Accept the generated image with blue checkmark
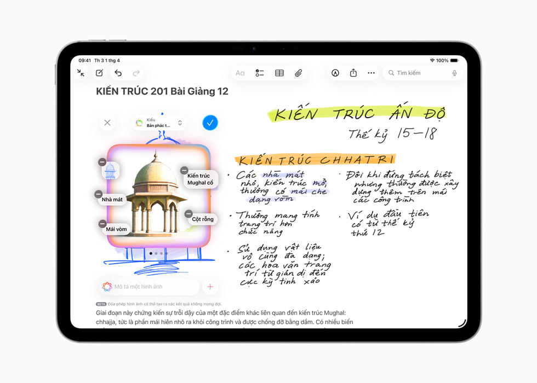Image resolution: width=537 pixels, height=383 pixels. coord(210,123)
